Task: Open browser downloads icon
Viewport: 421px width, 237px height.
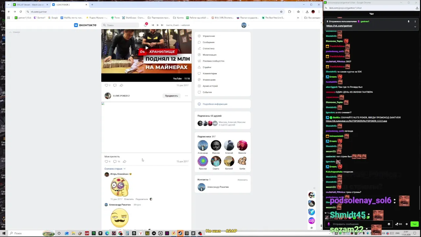Action: point(307,12)
